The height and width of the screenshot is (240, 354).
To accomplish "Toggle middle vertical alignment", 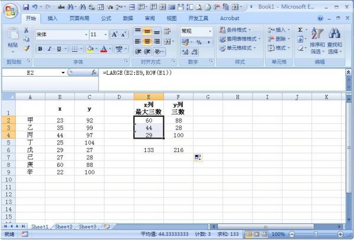I will coord(147,31).
